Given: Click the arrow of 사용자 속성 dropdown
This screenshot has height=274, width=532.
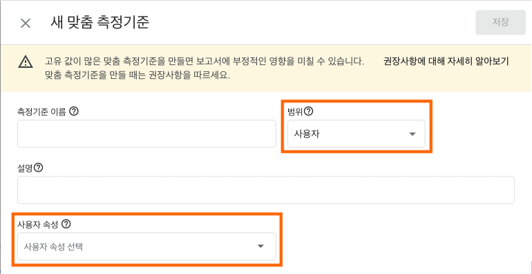Looking at the screenshot, I should tap(260, 246).
